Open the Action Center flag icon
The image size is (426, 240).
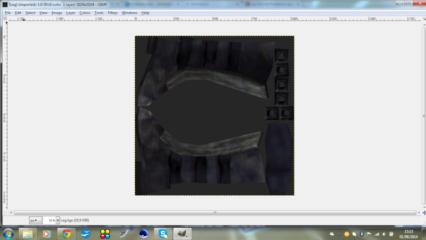pyautogui.click(x=369, y=234)
